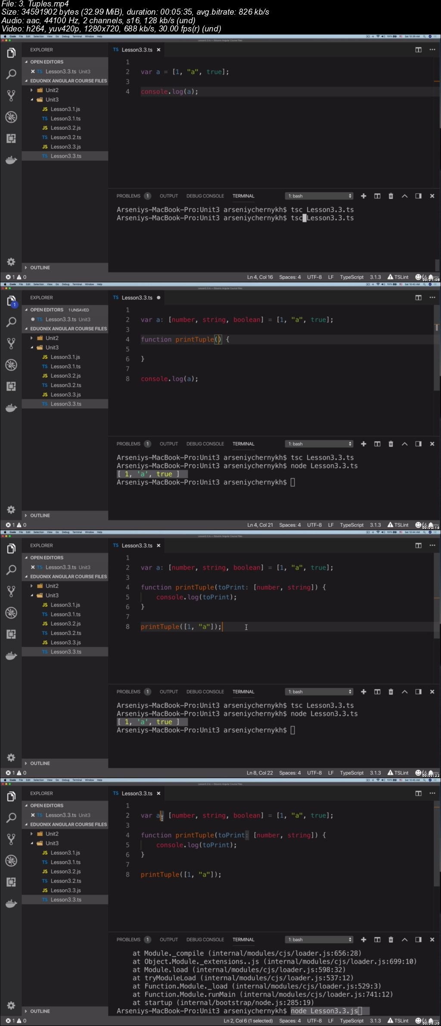
Task: Open Debug view icon in top frame
Action: click(x=11, y=117)
